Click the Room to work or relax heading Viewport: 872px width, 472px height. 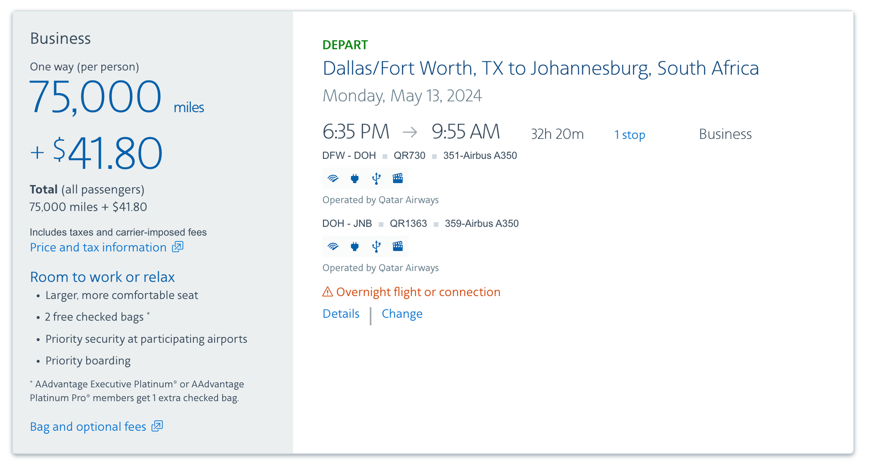(x=102, y=277)
